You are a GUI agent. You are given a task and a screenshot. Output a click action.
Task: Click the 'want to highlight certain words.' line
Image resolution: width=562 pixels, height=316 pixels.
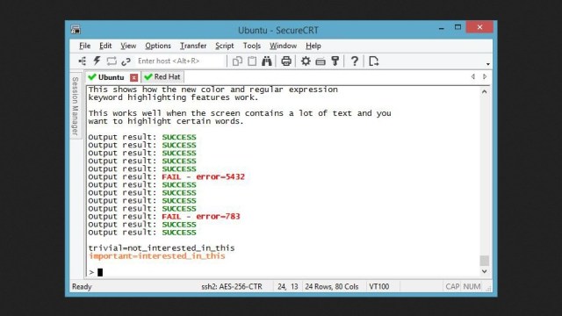[x=166, y=121]
